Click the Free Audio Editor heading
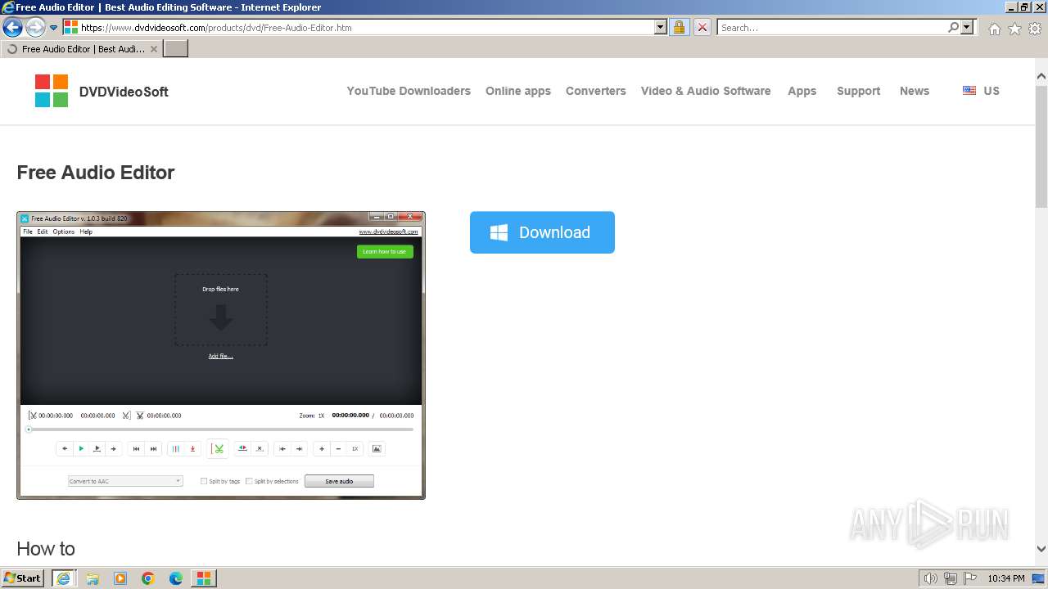Screen dimensions: 1048x589 96,173
